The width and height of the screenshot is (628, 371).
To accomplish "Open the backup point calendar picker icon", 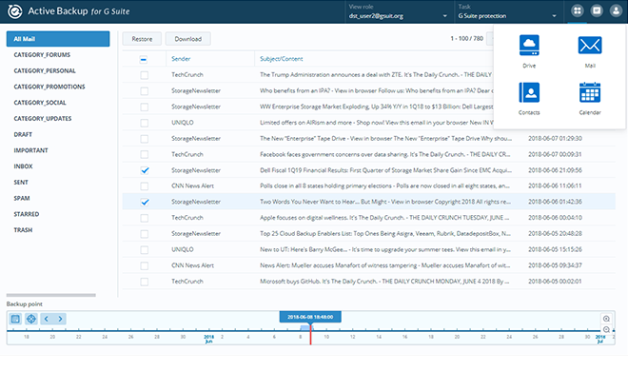I will click(15, 319).
